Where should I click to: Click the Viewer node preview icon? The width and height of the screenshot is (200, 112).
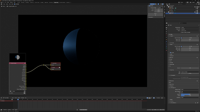(x=59, y=68)
